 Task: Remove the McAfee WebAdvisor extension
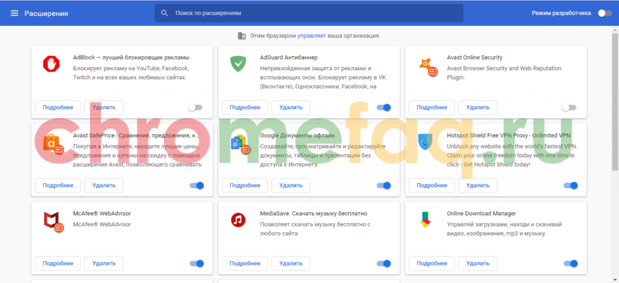(x=104, y=264)
